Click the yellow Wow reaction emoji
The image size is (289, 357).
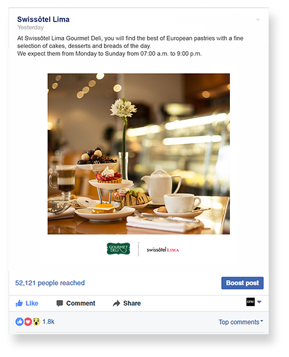click(x=36, y=322)
